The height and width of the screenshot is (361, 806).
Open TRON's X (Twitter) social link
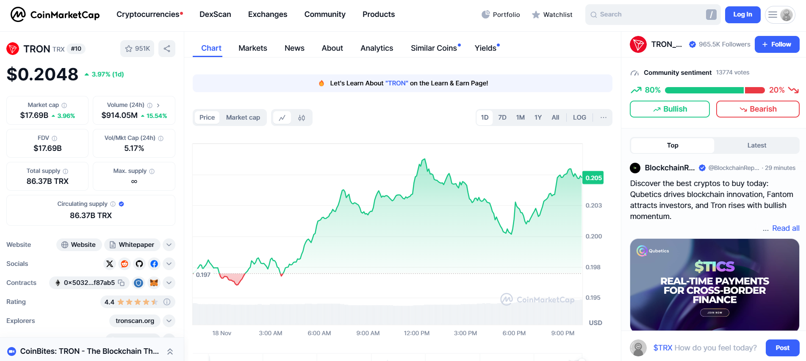tap(110, 264)
